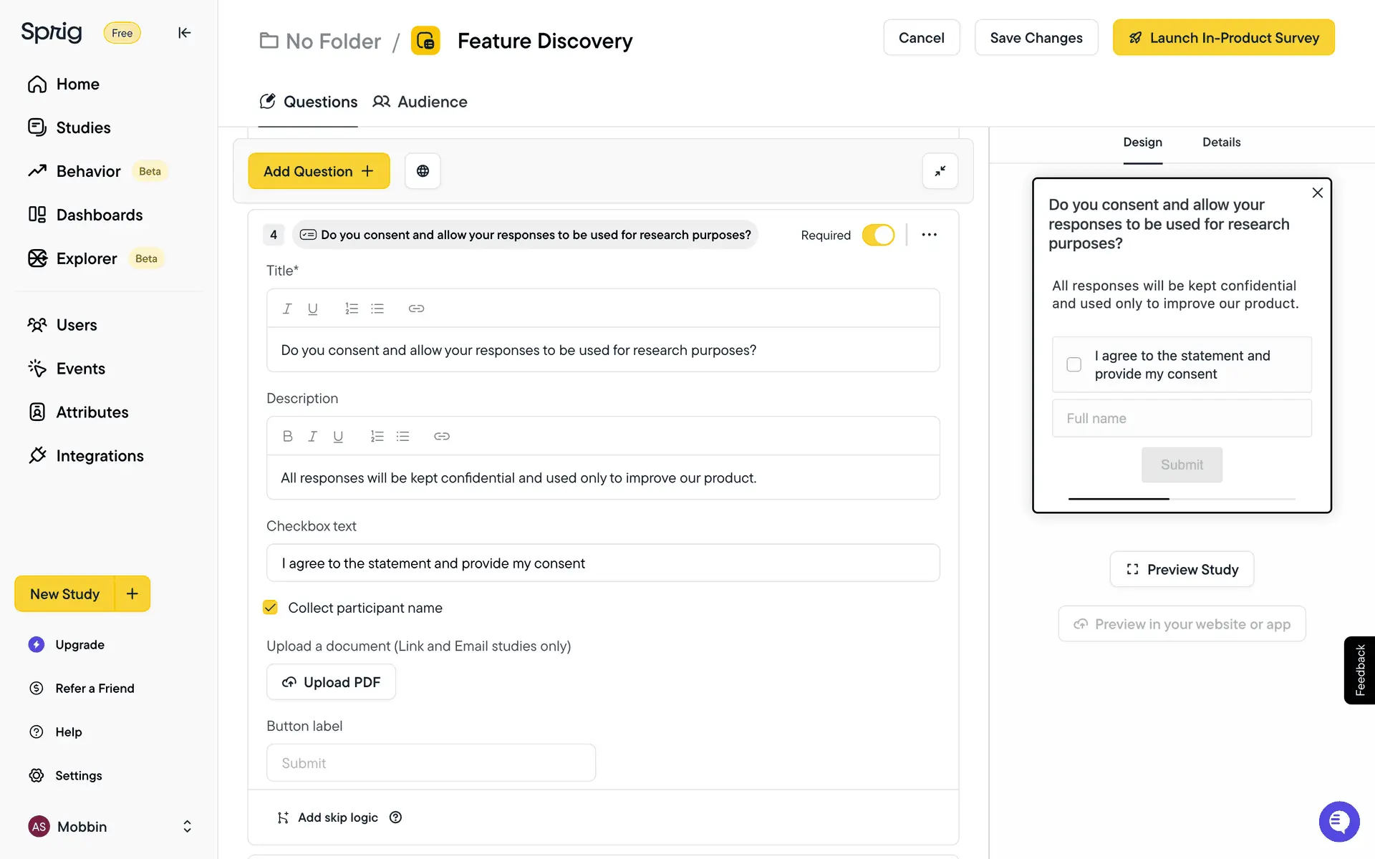Click the Button label input field

[x=430, y=763]
